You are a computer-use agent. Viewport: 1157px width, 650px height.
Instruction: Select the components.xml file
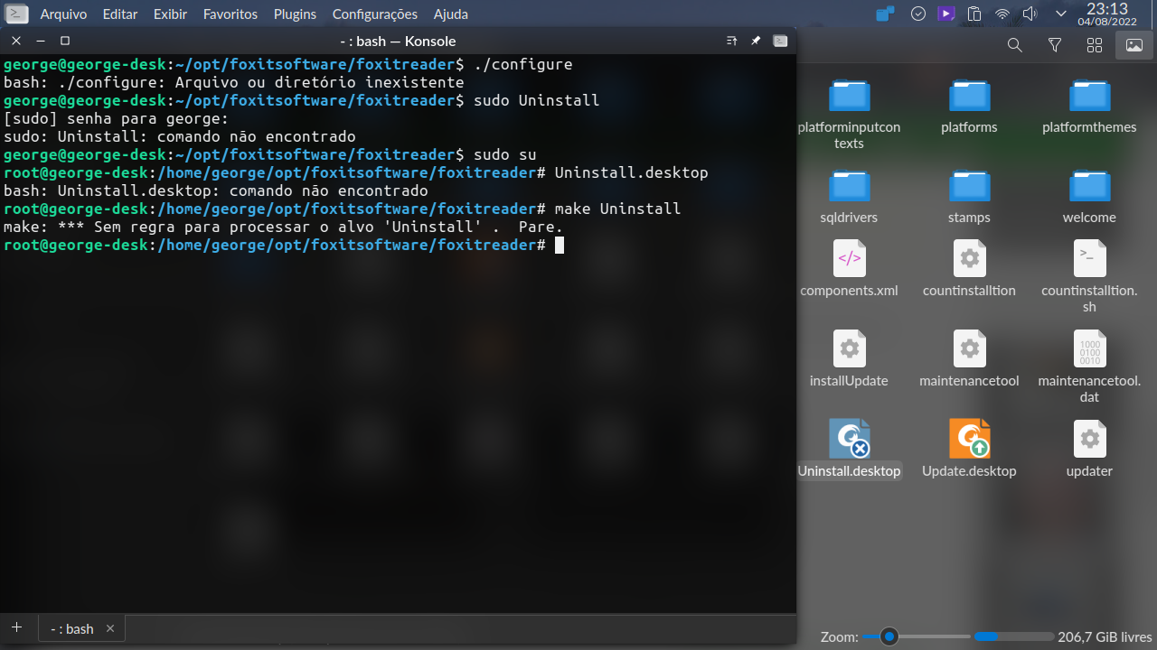[849, 269]
